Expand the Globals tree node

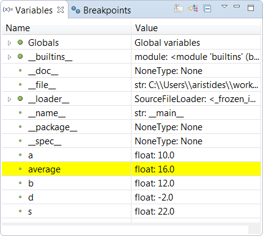coord(9,43)
